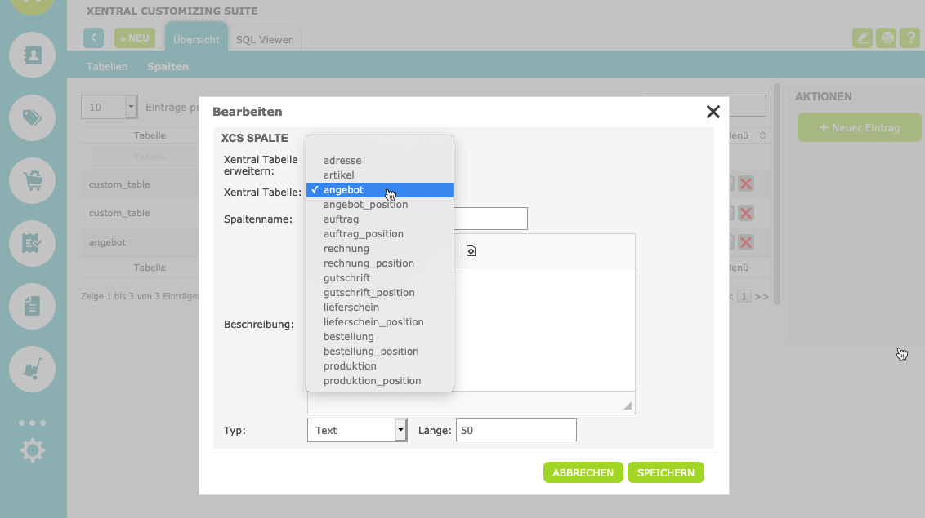Choose 'rechnung' in the table dropdown

pyautogui.click(x=346, y=249)
